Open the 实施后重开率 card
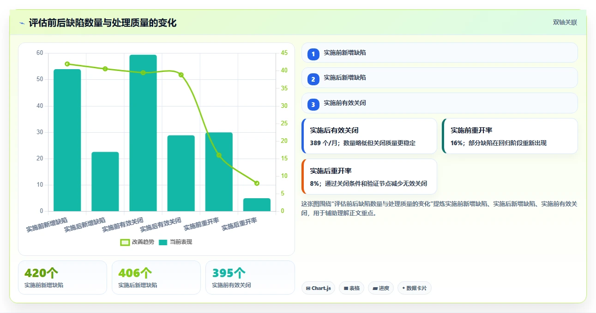This screenshot has width=596, height=313. click(x=369, y=177)
